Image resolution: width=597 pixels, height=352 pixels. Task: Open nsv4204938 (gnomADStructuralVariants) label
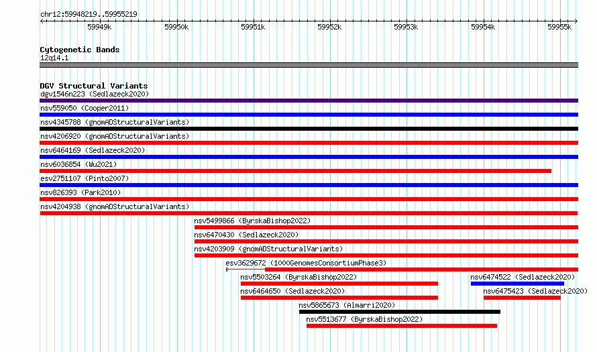(115, 207)
